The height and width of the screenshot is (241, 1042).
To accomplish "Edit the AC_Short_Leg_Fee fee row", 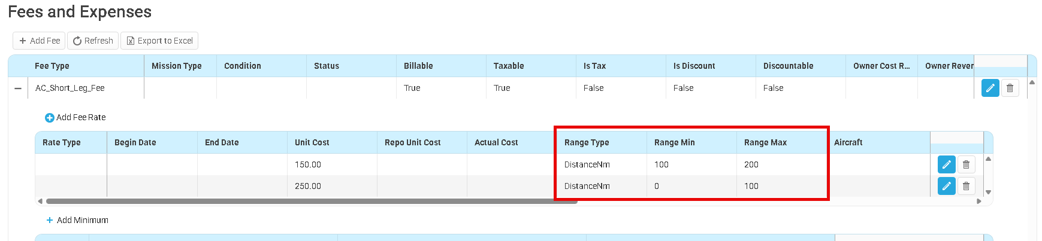I will (x=990, y=88).
